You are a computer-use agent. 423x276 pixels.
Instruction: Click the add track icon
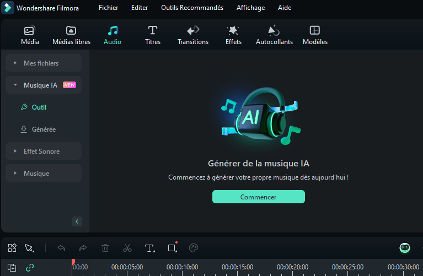pyautogui.click(x=12, y=268)
